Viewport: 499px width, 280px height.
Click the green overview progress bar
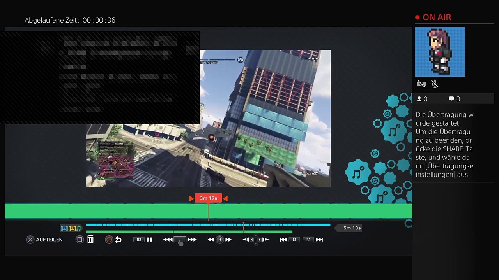point(189,232)
